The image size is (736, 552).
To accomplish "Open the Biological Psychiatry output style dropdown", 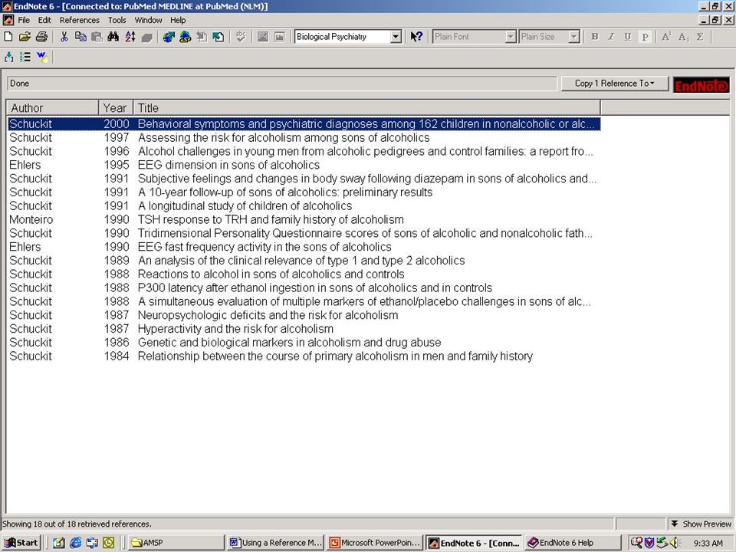I will pyautogui.click(x=396, y=37).
